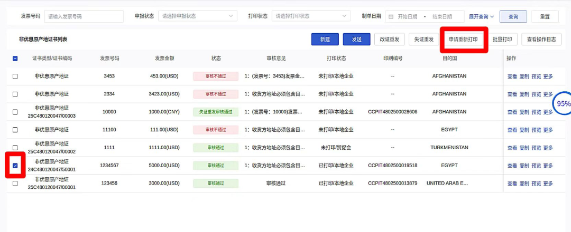Click the 新建 button
The height and width of the screenshot is (232, 571).
[325, 40]
